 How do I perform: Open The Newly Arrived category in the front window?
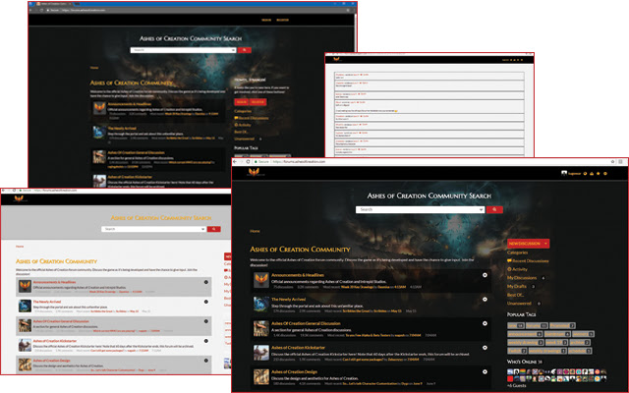point(288,299)
